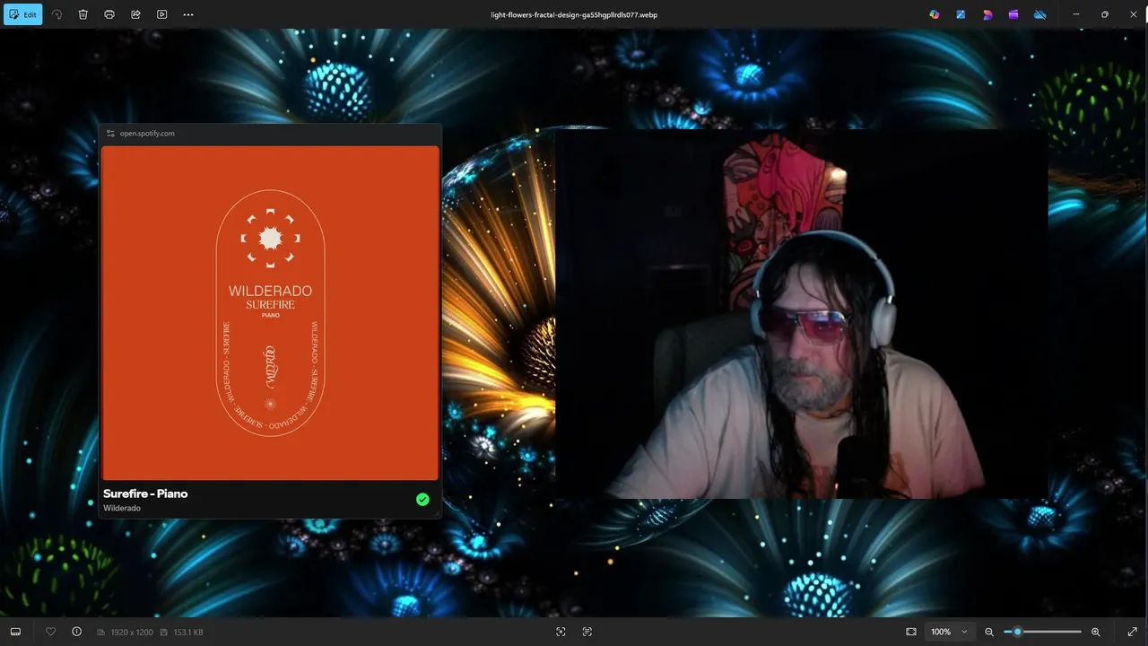Activate the visual search icon
Viewport: 1148px width, 646px height.
[x=561, y=632]
